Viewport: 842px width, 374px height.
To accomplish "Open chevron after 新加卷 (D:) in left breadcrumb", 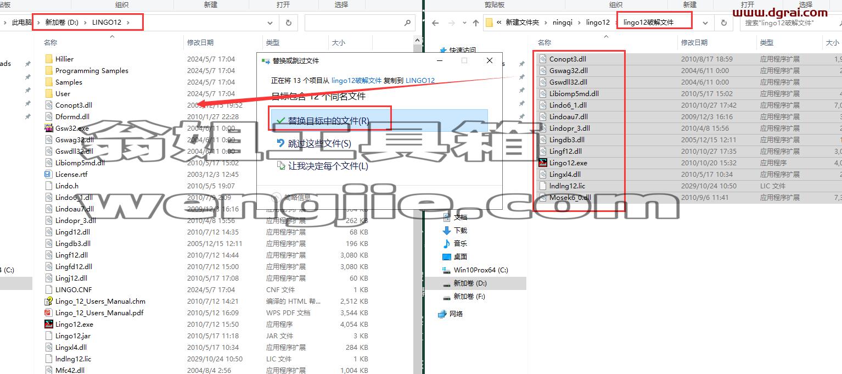I will point(85,23).
